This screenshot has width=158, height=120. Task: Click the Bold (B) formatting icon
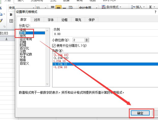click(x=11, y=14)
